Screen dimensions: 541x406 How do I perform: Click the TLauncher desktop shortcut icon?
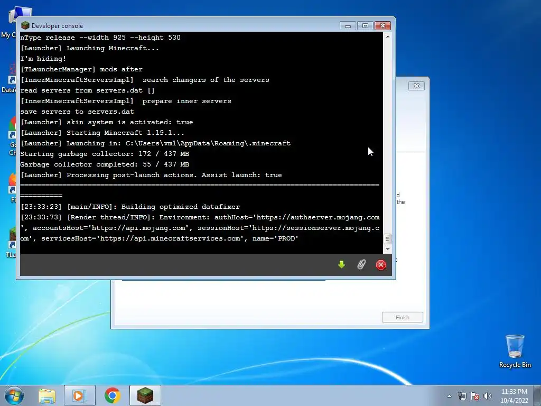tap(13, 242)
